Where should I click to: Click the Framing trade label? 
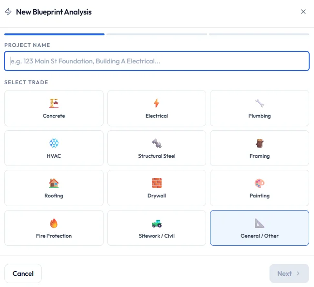point(259,156)
